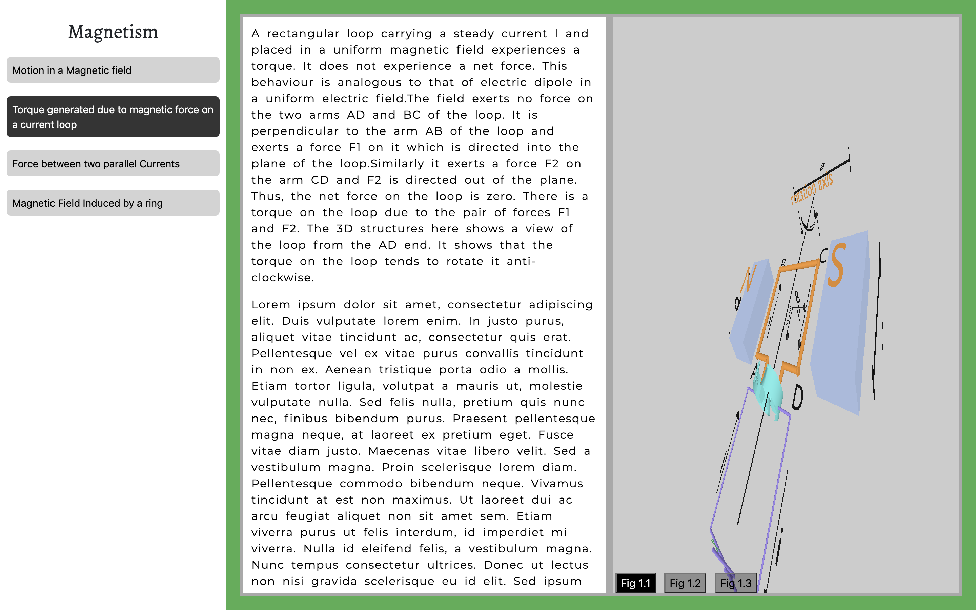Select Torque generated due to magnetic force topic
The width and height of the screenshot is (976, 610).
tap(113, 117)
